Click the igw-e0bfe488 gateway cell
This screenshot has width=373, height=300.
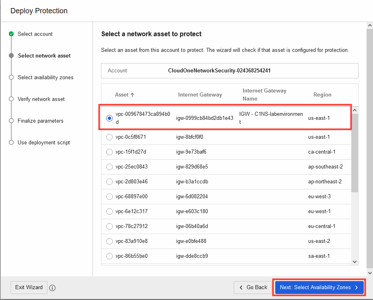coord(191,241)
